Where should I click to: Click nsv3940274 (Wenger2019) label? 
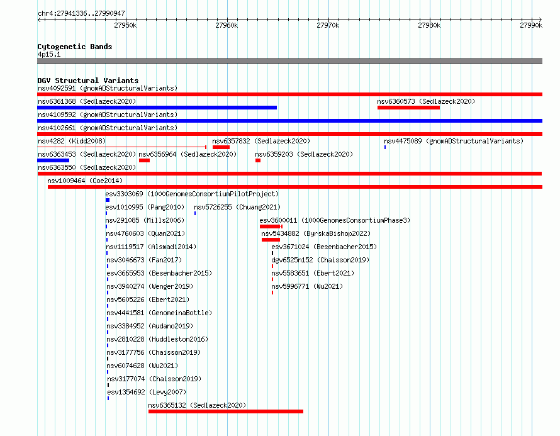tap(150, 286)
